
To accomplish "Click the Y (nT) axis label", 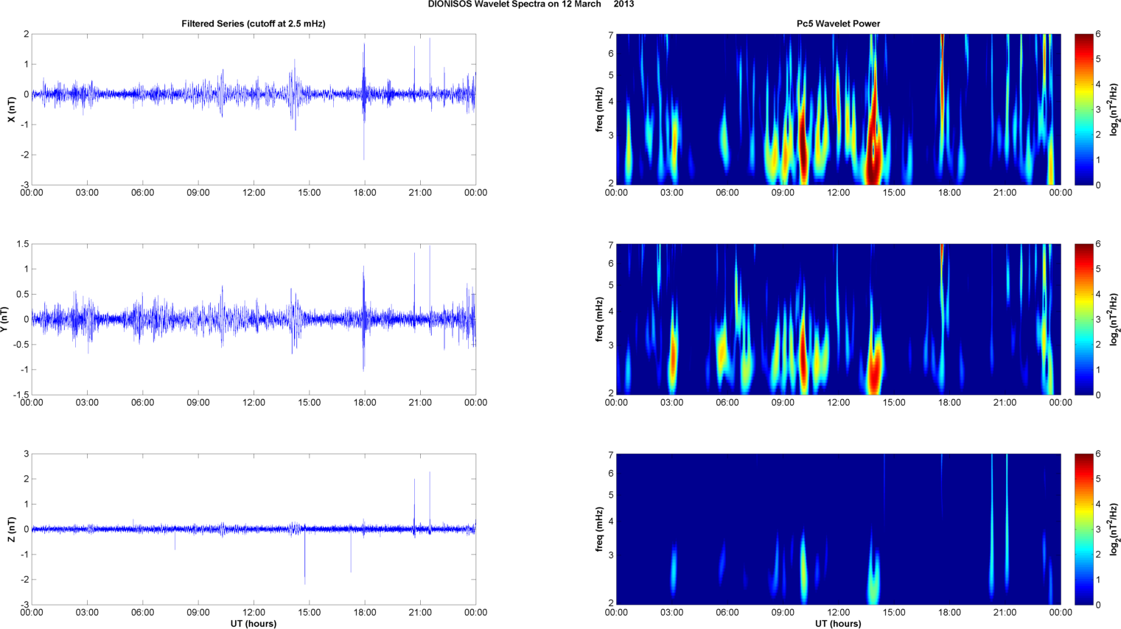I will coord(5,319).
